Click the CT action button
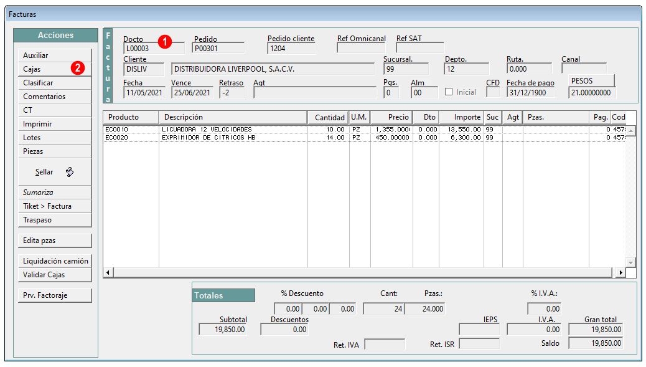 pos(55,110)
